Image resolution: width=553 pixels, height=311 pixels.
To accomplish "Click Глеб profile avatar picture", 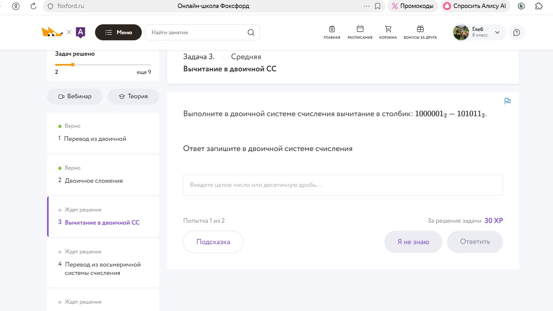I will coord(461,32).
